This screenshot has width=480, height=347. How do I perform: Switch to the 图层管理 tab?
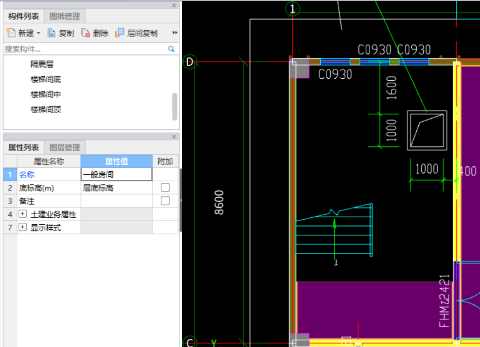click(x=65, y=147)
